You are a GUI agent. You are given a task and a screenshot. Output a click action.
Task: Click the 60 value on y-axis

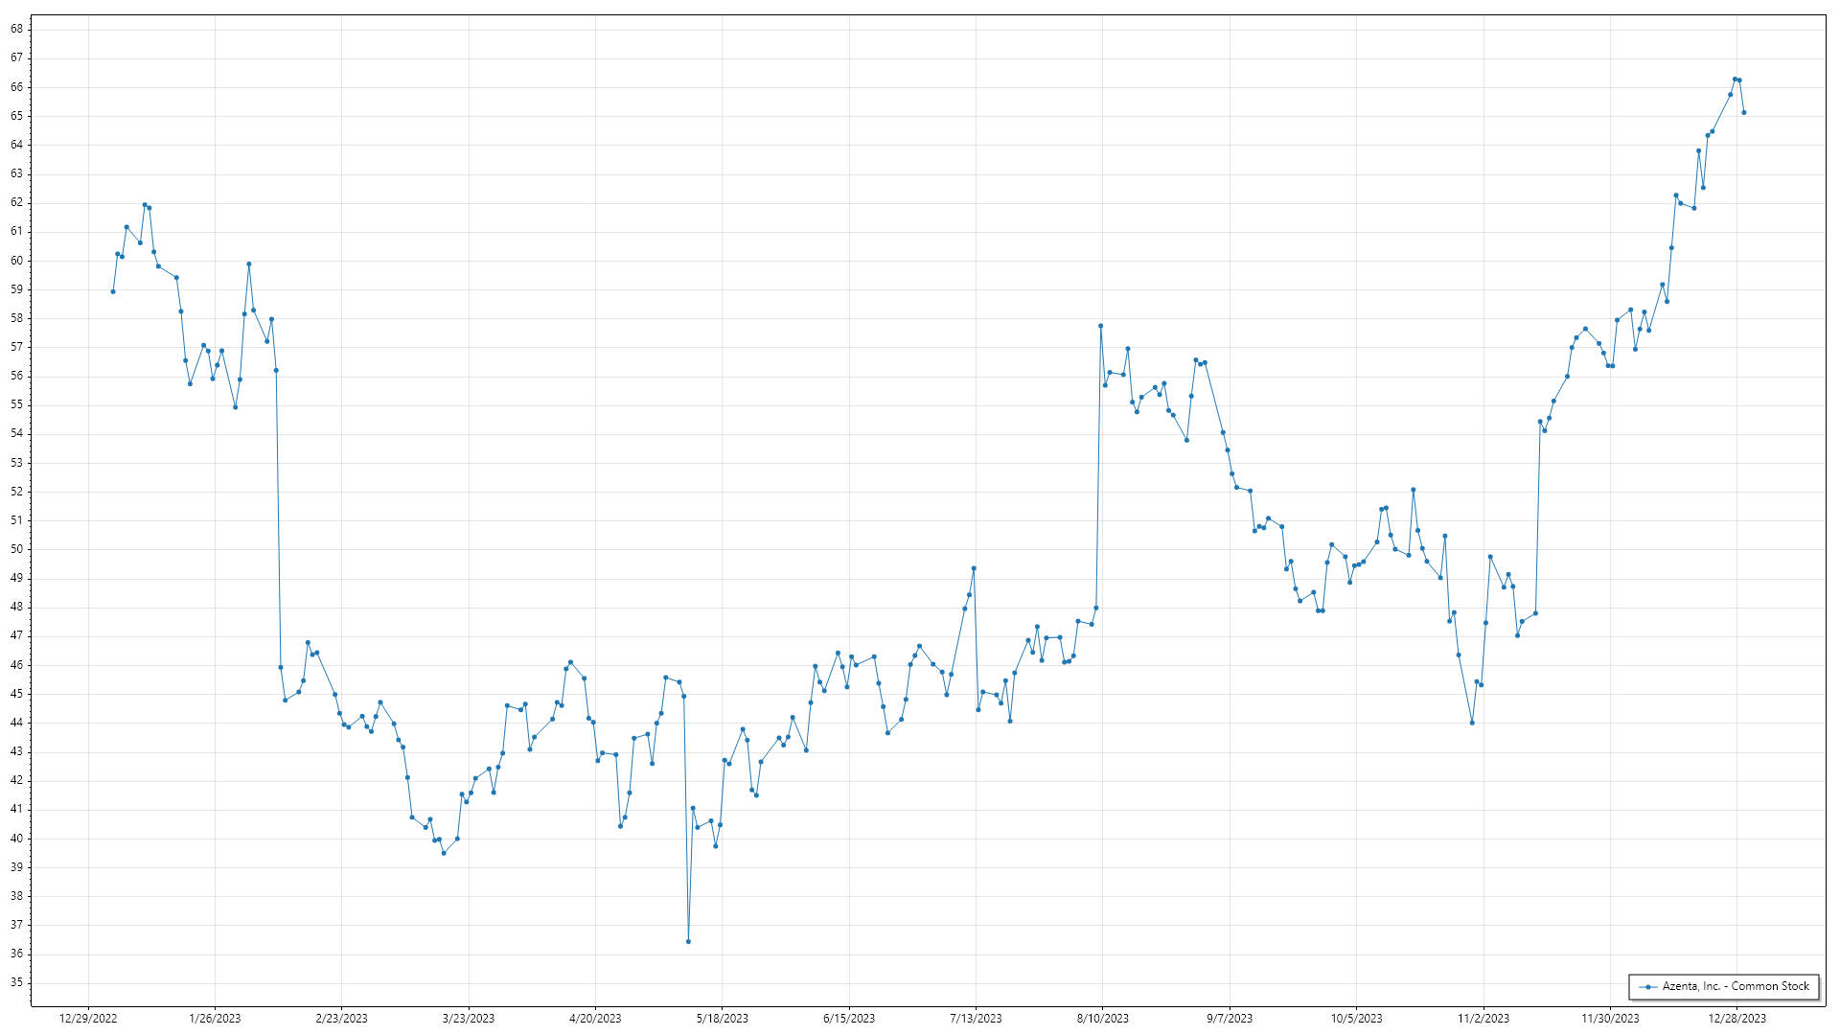pyautogui.click(x=17, y=260)
